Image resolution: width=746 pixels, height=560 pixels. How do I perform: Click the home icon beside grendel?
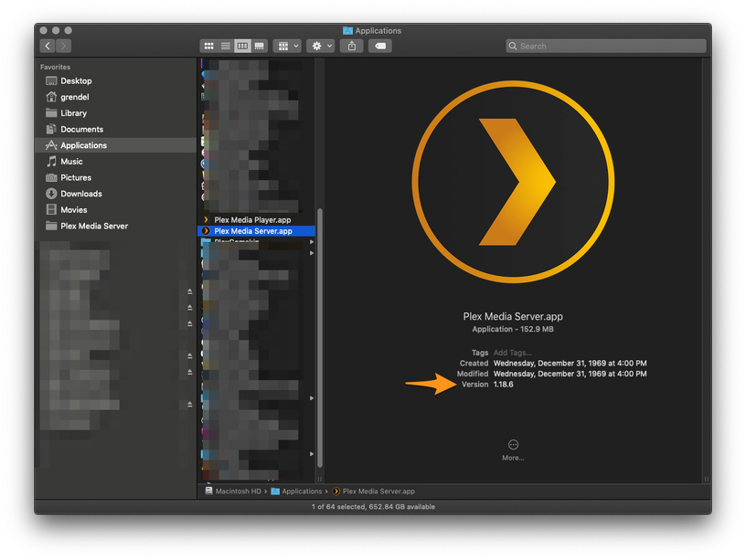pos(51,97)
